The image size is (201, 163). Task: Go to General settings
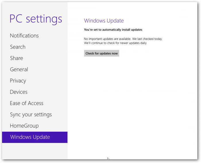coord(19,69)
